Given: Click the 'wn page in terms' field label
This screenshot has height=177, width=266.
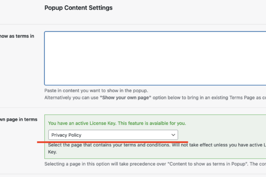Looking at the screenshot, I should pyautogui.click(x=19, y=119).
